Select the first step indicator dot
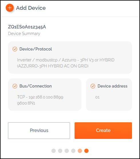This screenshot has width=140, height=159. click(x=53, y=151)
